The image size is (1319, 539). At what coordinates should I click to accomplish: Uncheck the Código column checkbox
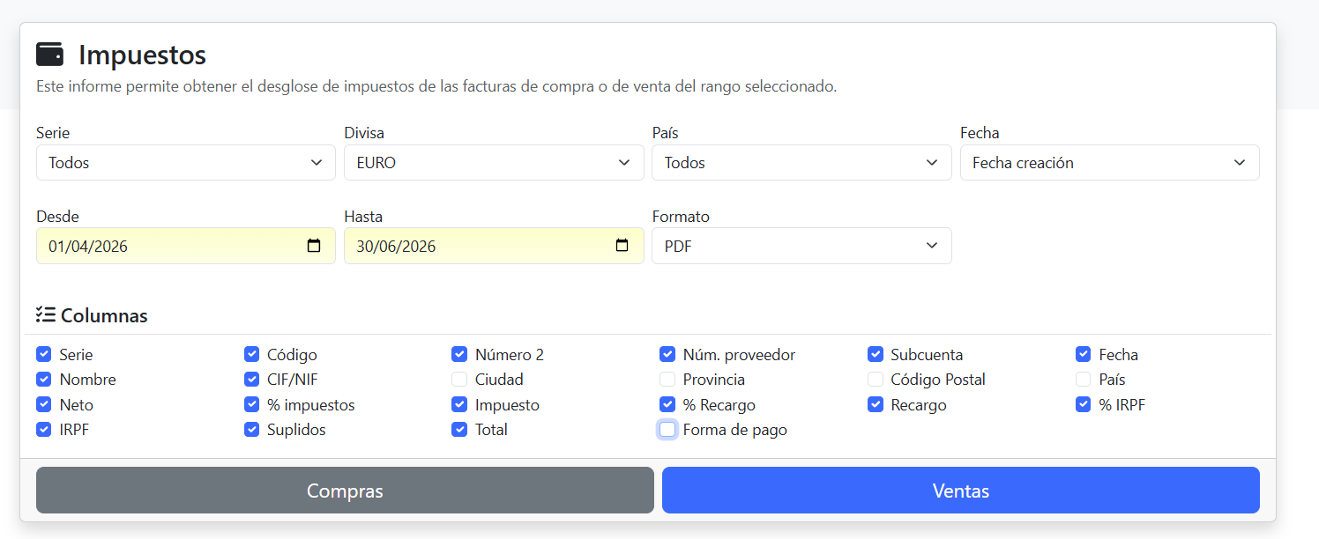tap(251, 354)
